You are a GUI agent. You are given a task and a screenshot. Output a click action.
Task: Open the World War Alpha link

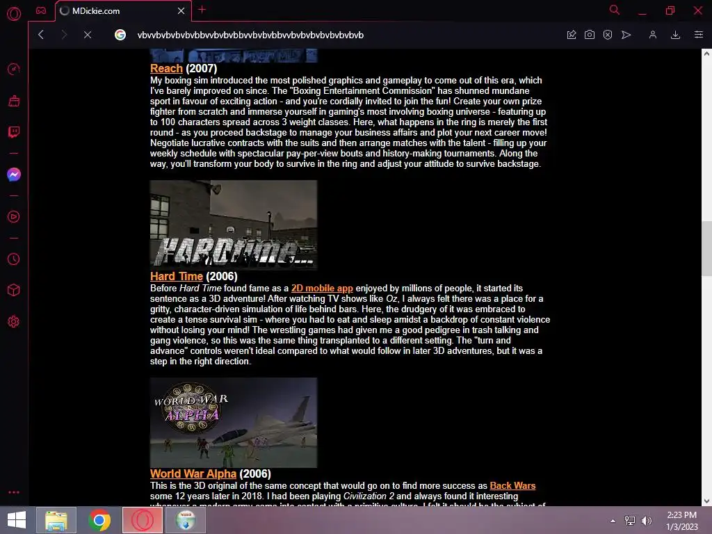193,474
